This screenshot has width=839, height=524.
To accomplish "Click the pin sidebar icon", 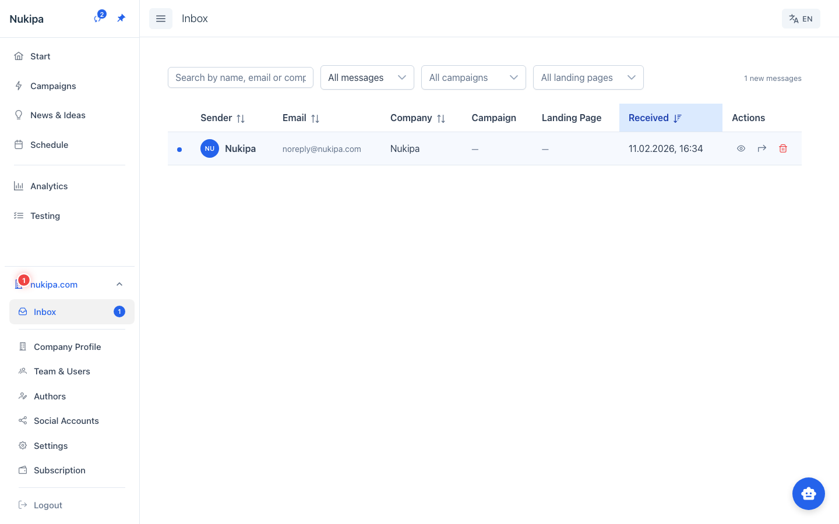I will 121,18.
